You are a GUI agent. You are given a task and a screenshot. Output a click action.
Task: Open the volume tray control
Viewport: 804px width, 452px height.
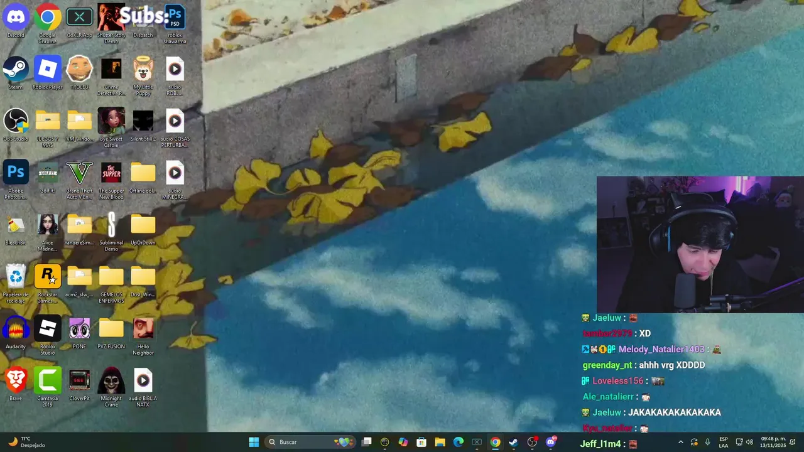coord(749,442)
